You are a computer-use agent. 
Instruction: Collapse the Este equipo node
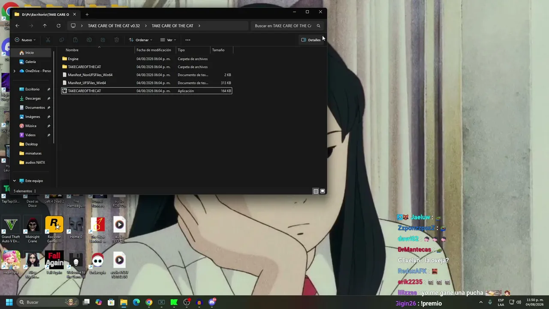[15, 181]
